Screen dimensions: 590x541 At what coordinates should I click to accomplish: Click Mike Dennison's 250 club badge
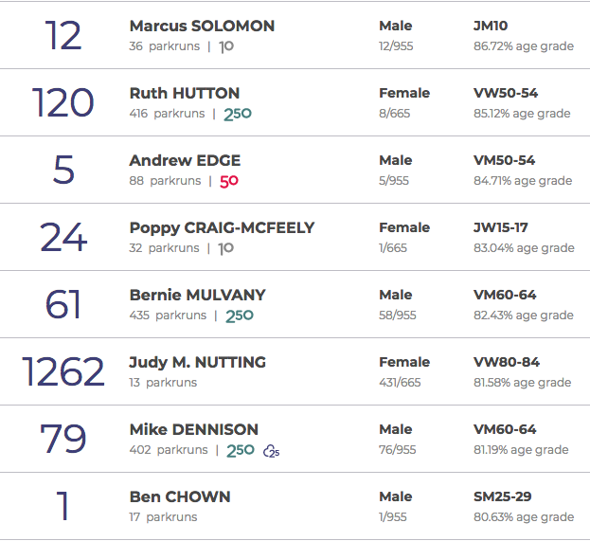(241, 450)
